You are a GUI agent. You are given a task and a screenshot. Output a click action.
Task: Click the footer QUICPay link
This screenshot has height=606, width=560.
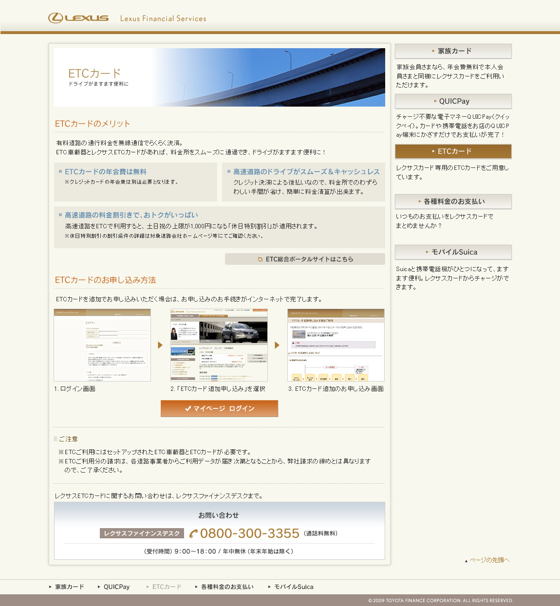116,587
